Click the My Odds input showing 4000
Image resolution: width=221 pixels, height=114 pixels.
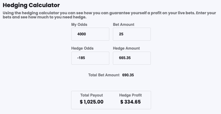[x=90, y=34]
